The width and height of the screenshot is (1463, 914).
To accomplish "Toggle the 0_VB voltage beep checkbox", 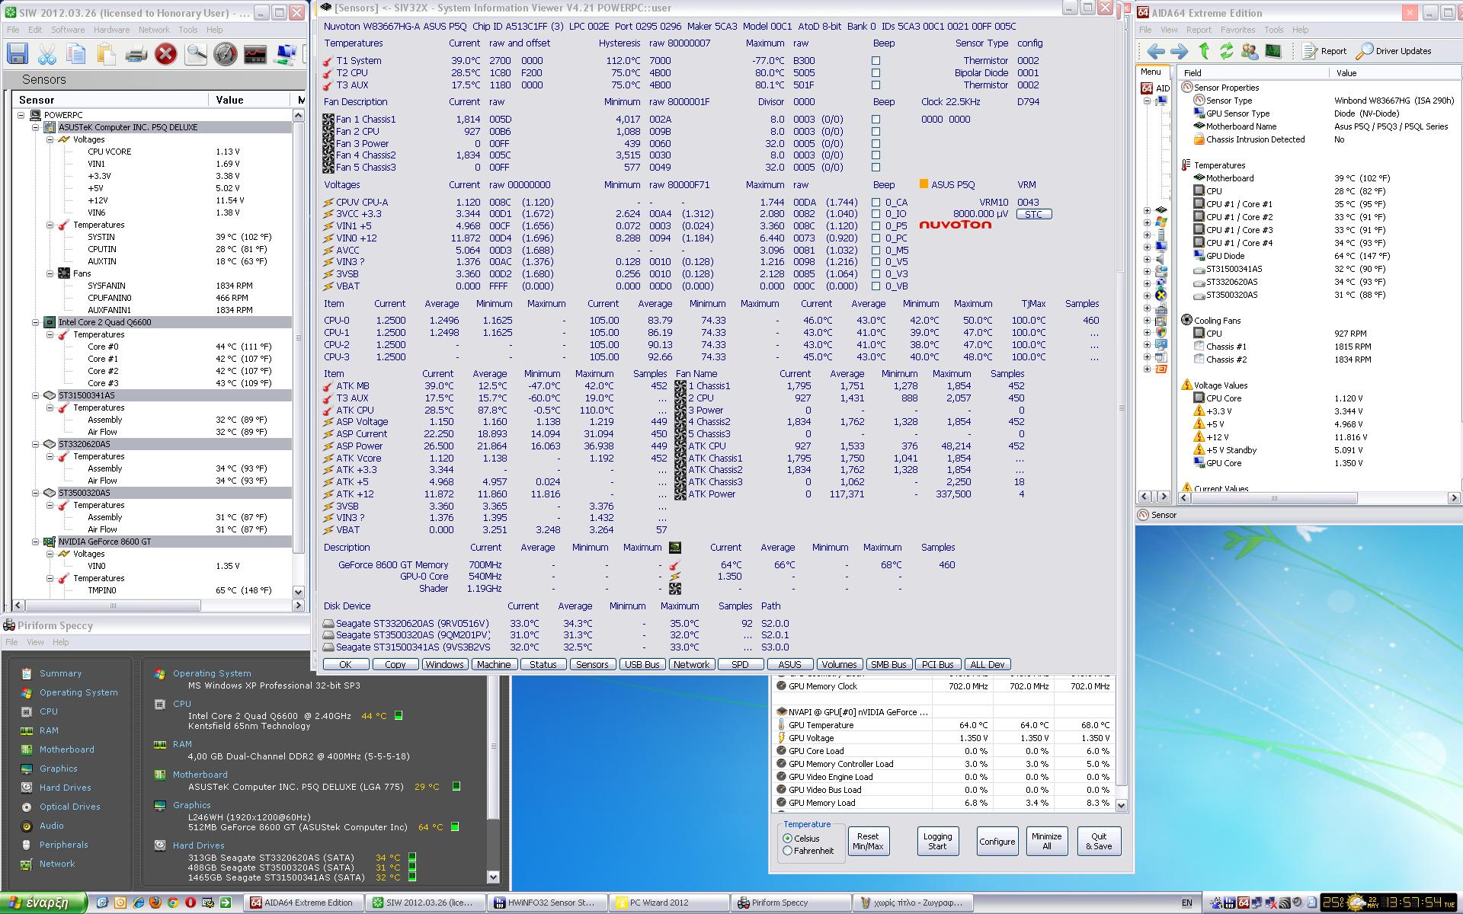I will coord(876,286).
